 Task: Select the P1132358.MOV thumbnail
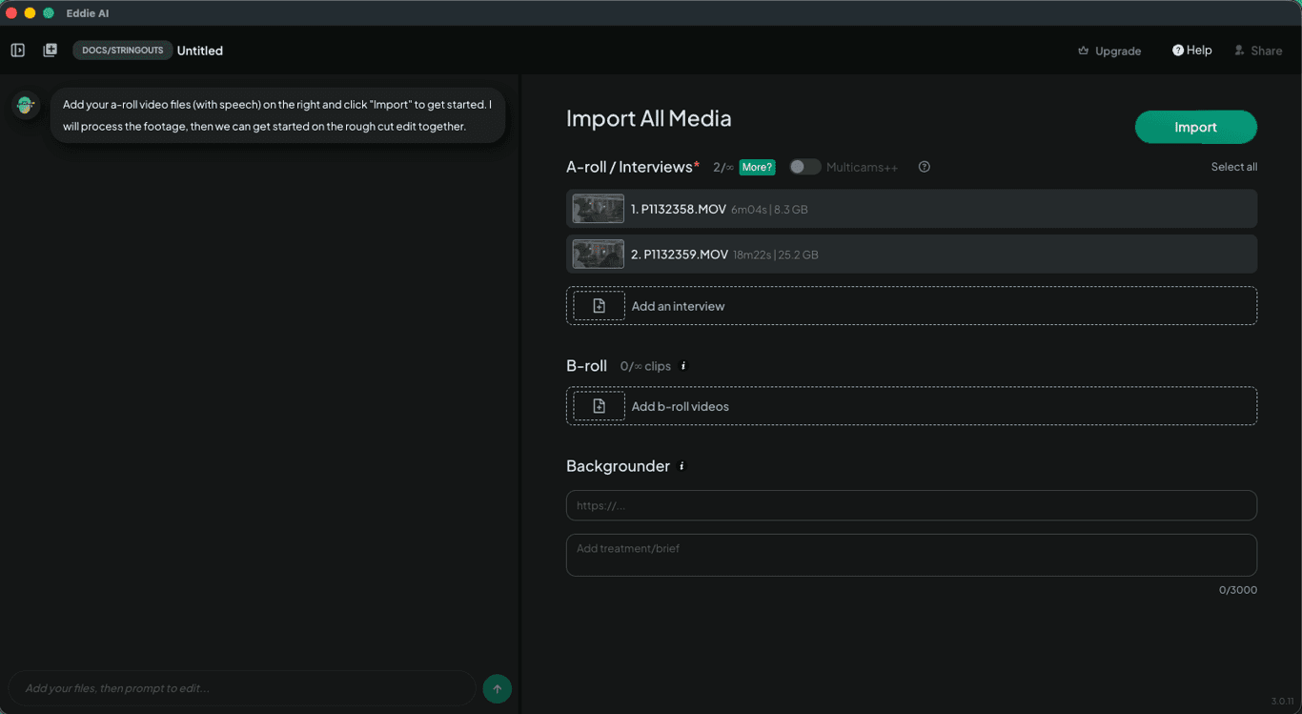[x=598, y=209]
